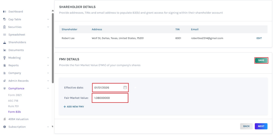Expand the Company menu chevron

[x=48, y=73]
